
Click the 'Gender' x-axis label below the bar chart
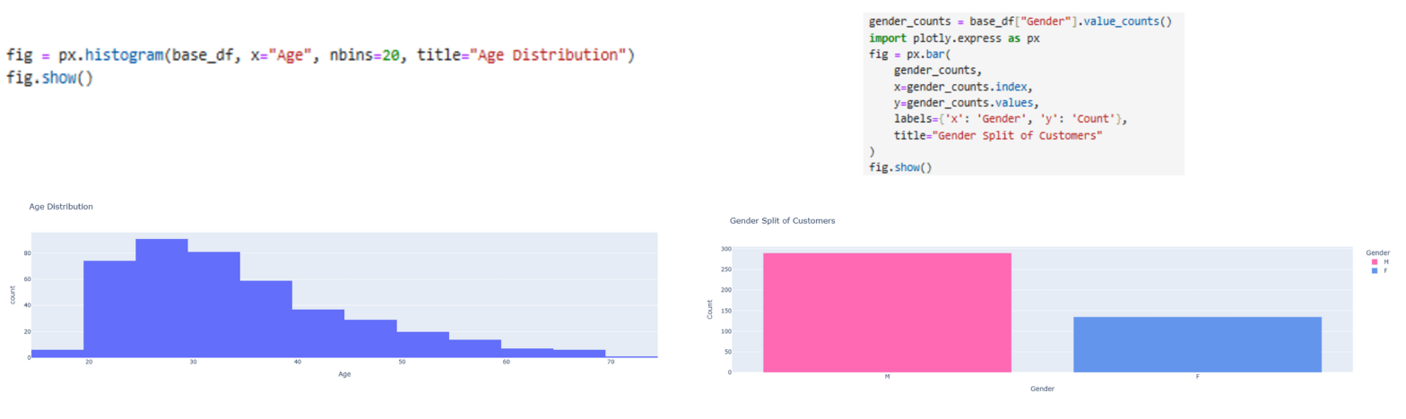pos(1043,389)
